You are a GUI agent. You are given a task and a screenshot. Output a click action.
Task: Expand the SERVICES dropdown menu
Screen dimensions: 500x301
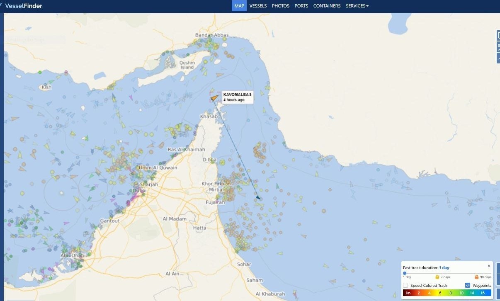pyautogui.click(x=357, y=6)
